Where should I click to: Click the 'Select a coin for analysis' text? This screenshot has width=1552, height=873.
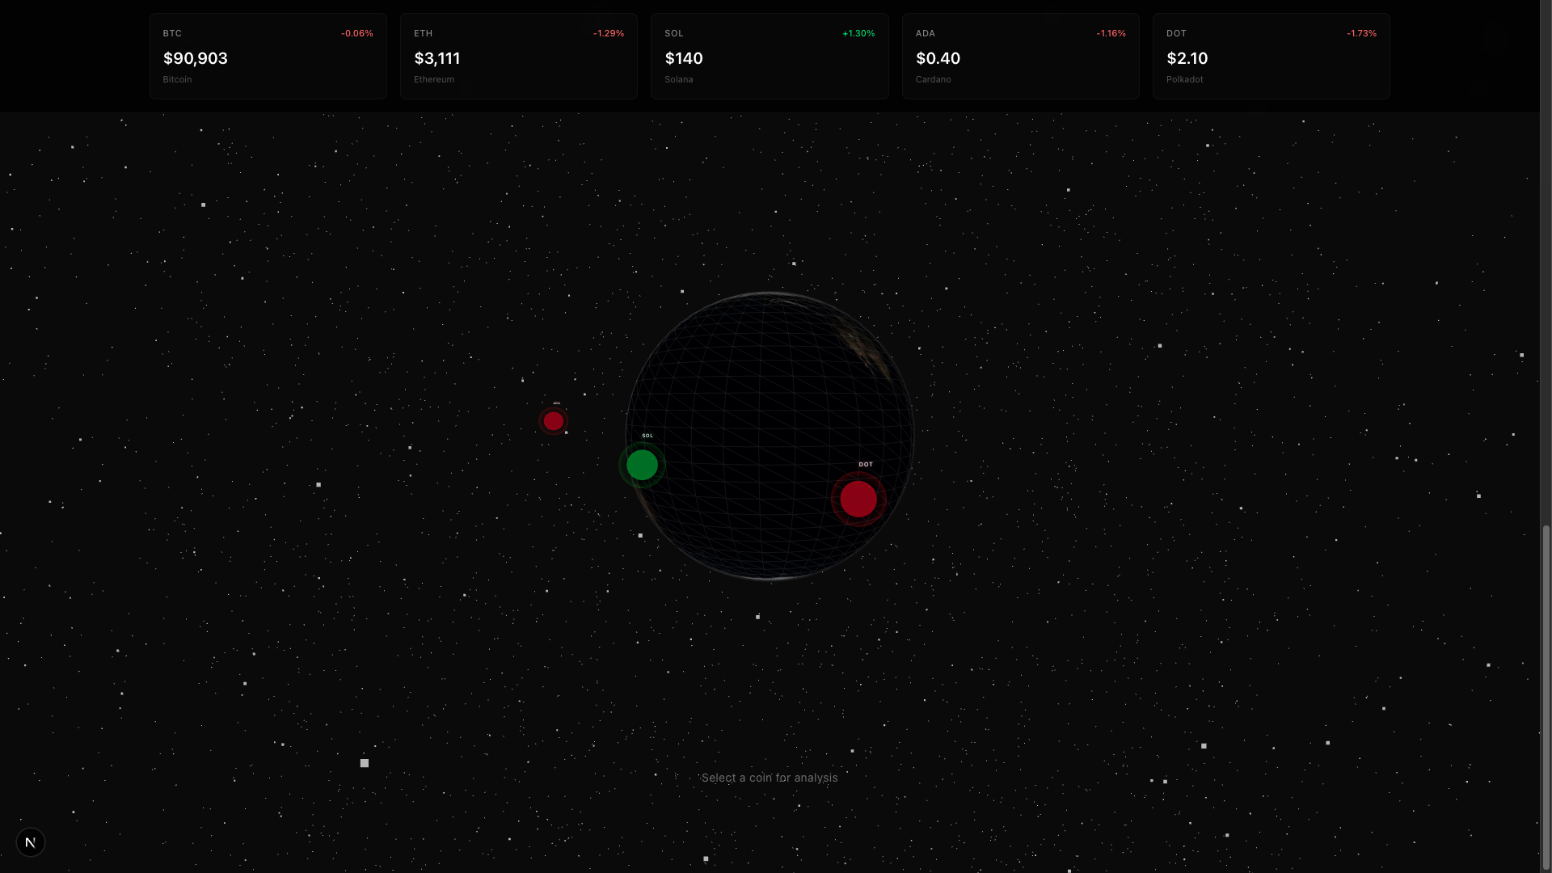click(770, 777)
